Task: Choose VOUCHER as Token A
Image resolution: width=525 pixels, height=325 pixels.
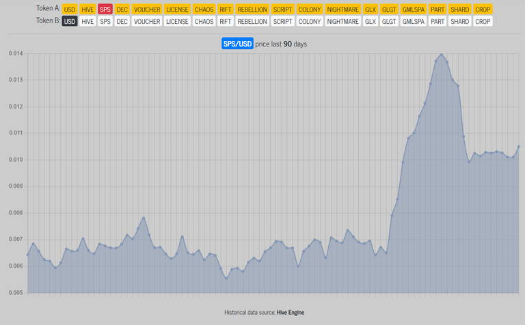Action: (x=147, y=10)
